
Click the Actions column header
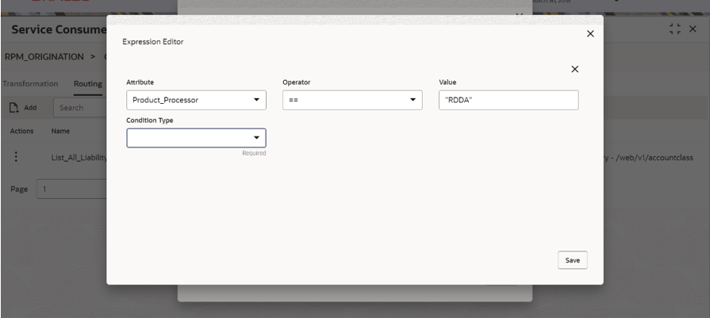click(x=21, y=131)
